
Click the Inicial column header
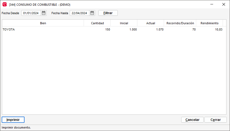click(124, 23)
